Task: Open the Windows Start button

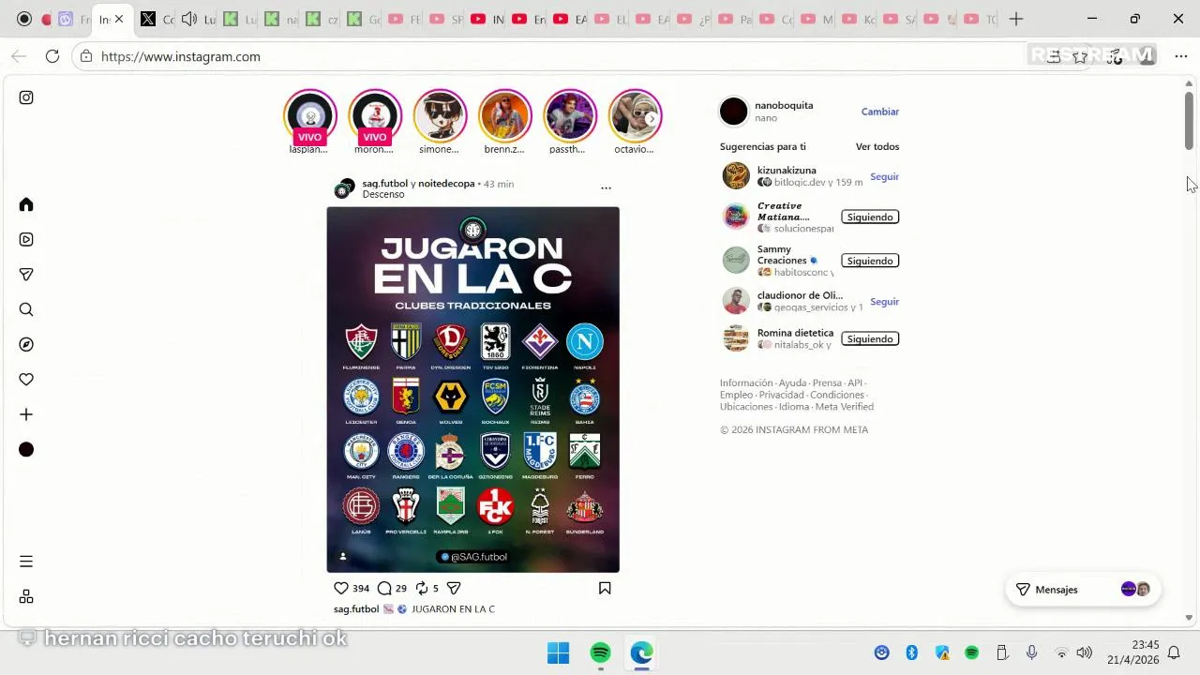Action: (558, 652)
